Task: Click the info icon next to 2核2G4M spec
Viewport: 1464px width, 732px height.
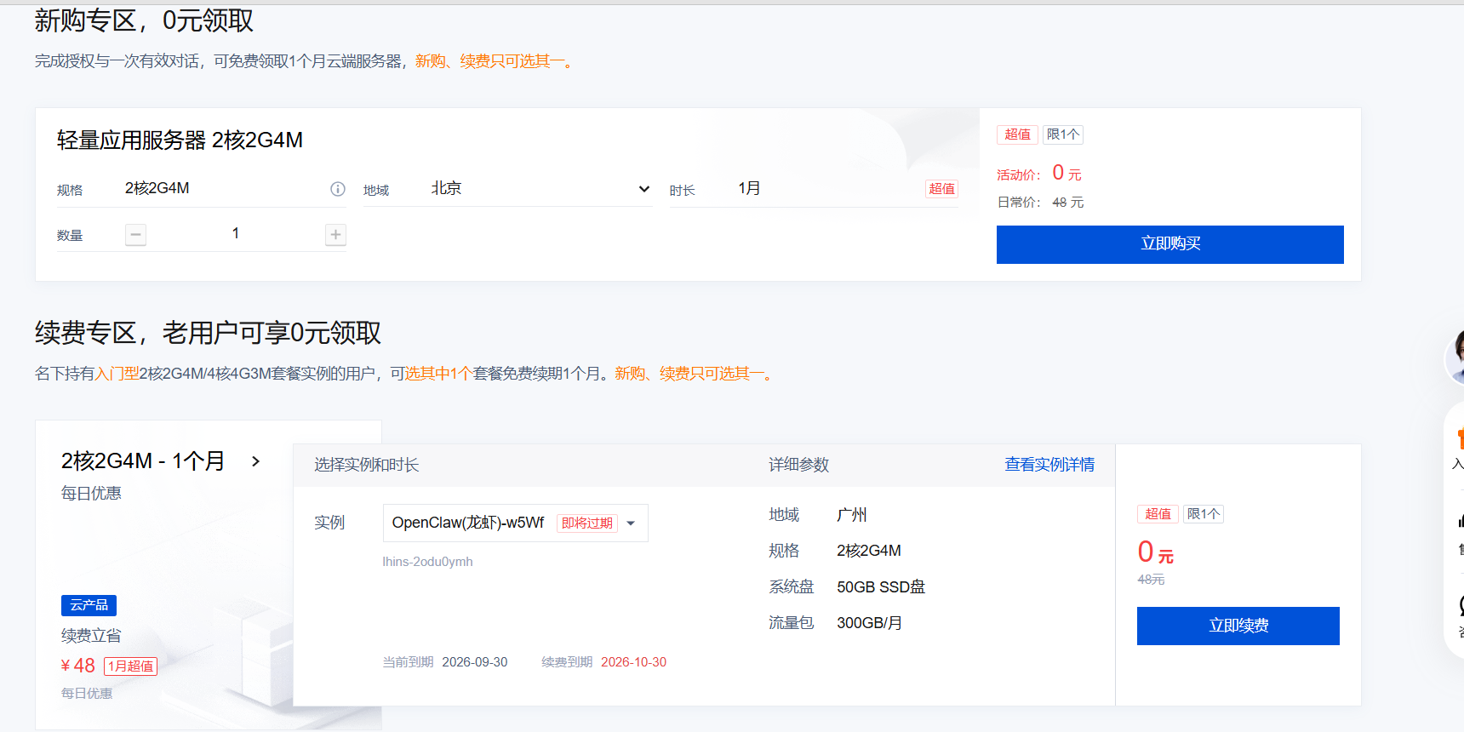Action: coord(338,189)
